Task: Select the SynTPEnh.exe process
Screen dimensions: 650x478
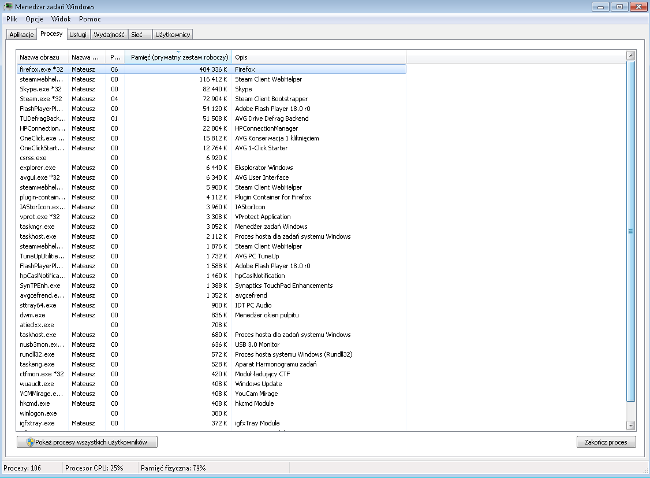Action: 211,286
